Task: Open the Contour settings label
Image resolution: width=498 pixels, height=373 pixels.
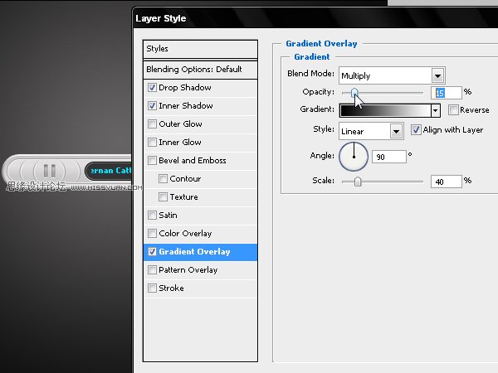Action: tap(185, 178)
